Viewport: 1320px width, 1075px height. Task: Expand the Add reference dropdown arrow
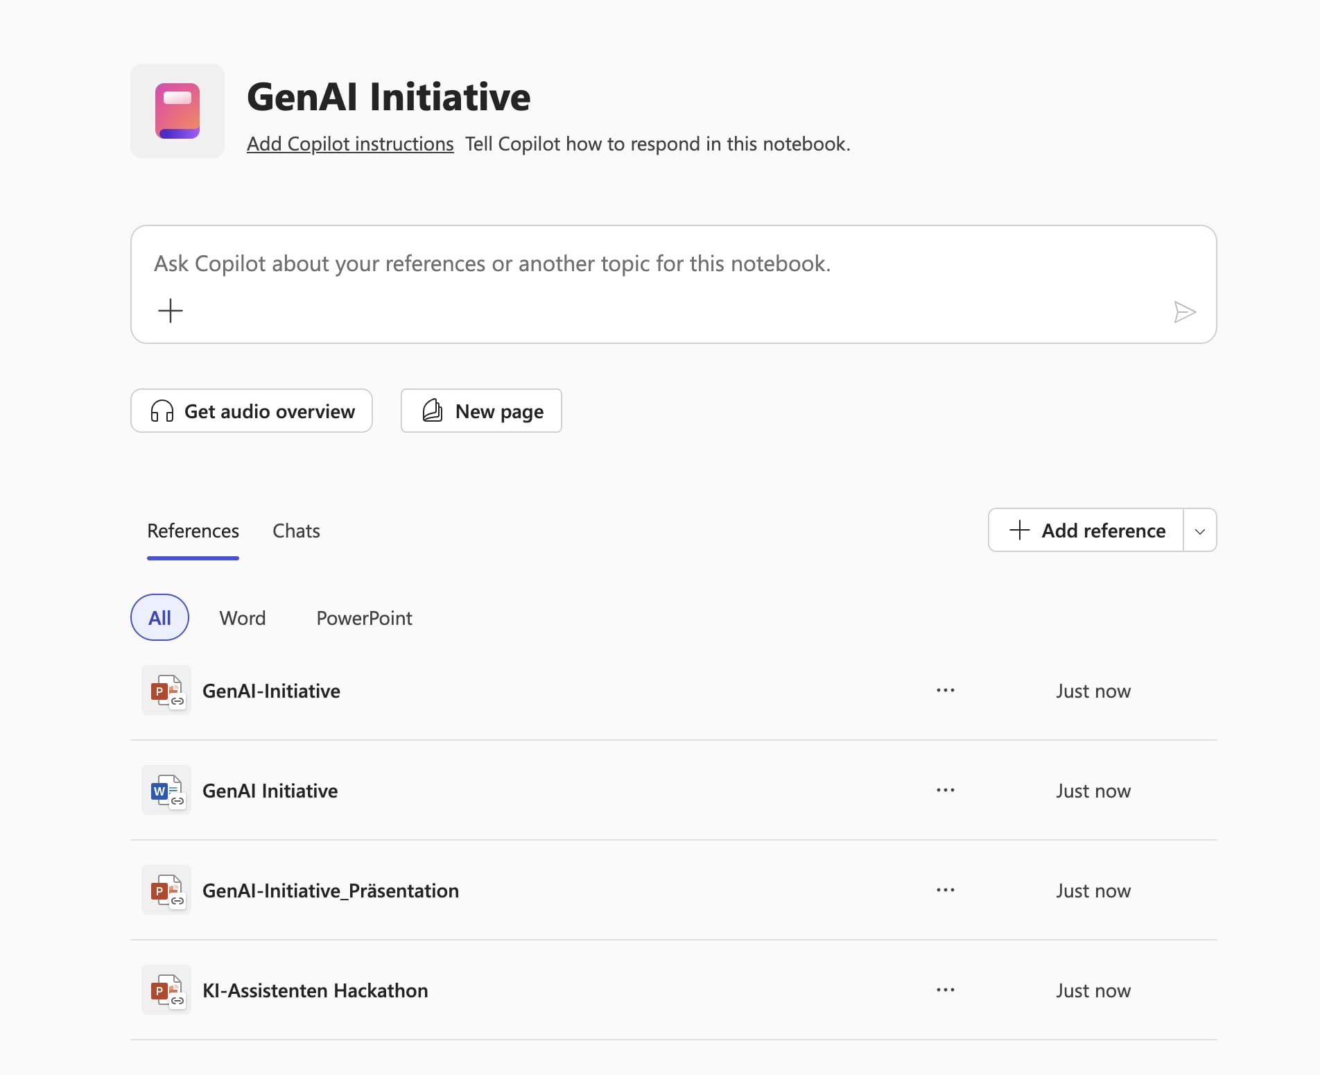1200,531
